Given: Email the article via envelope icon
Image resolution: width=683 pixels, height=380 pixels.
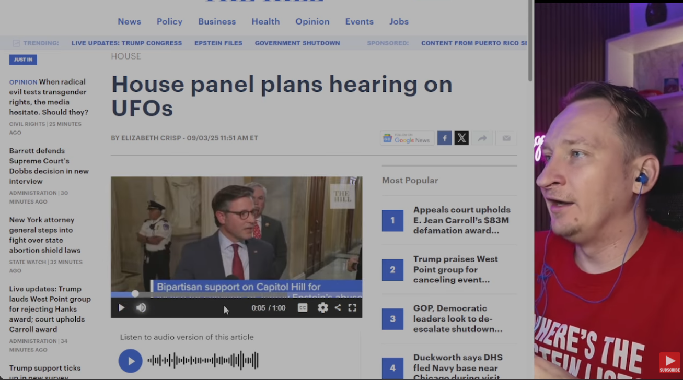Looking at the screenshot, I should pos(506,138).
